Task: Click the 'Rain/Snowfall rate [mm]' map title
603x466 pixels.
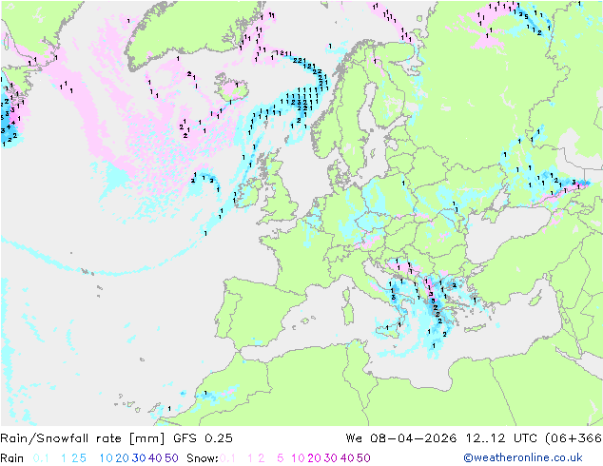Action: click(83, 438)
